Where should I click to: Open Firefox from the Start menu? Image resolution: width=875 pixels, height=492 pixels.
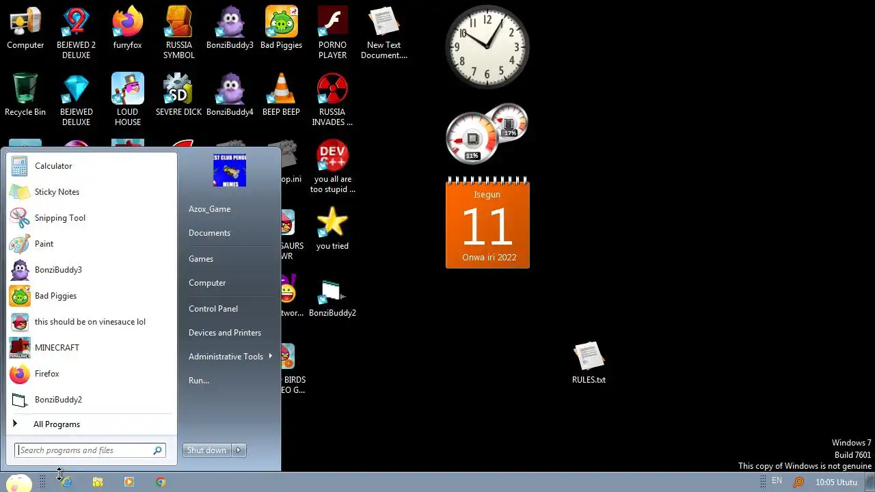(x=90, y=374)
